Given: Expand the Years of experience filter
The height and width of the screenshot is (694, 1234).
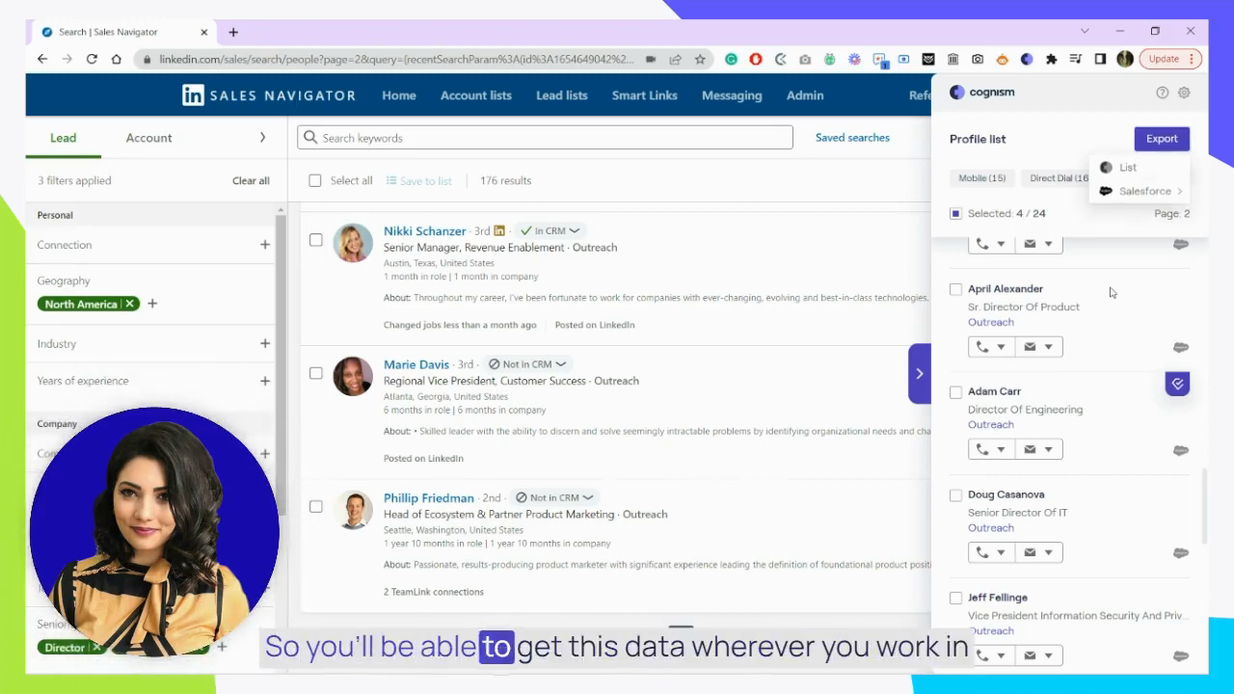Looking at the screenshot, I should tap(265, 381).
